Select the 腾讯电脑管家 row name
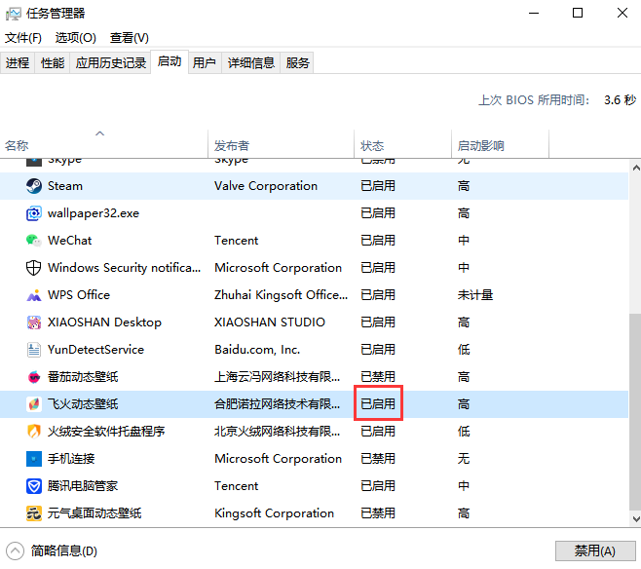 [x=83, y=486]
